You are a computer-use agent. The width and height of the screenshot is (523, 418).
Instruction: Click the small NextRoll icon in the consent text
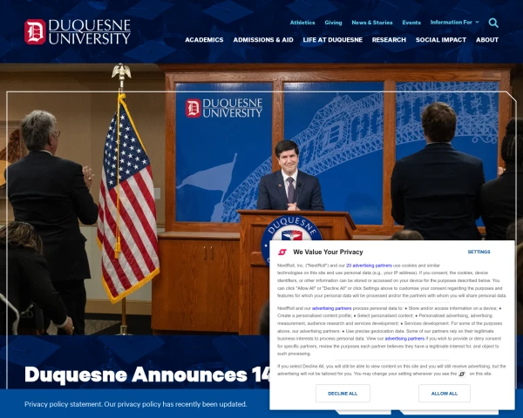pos(462,374)
